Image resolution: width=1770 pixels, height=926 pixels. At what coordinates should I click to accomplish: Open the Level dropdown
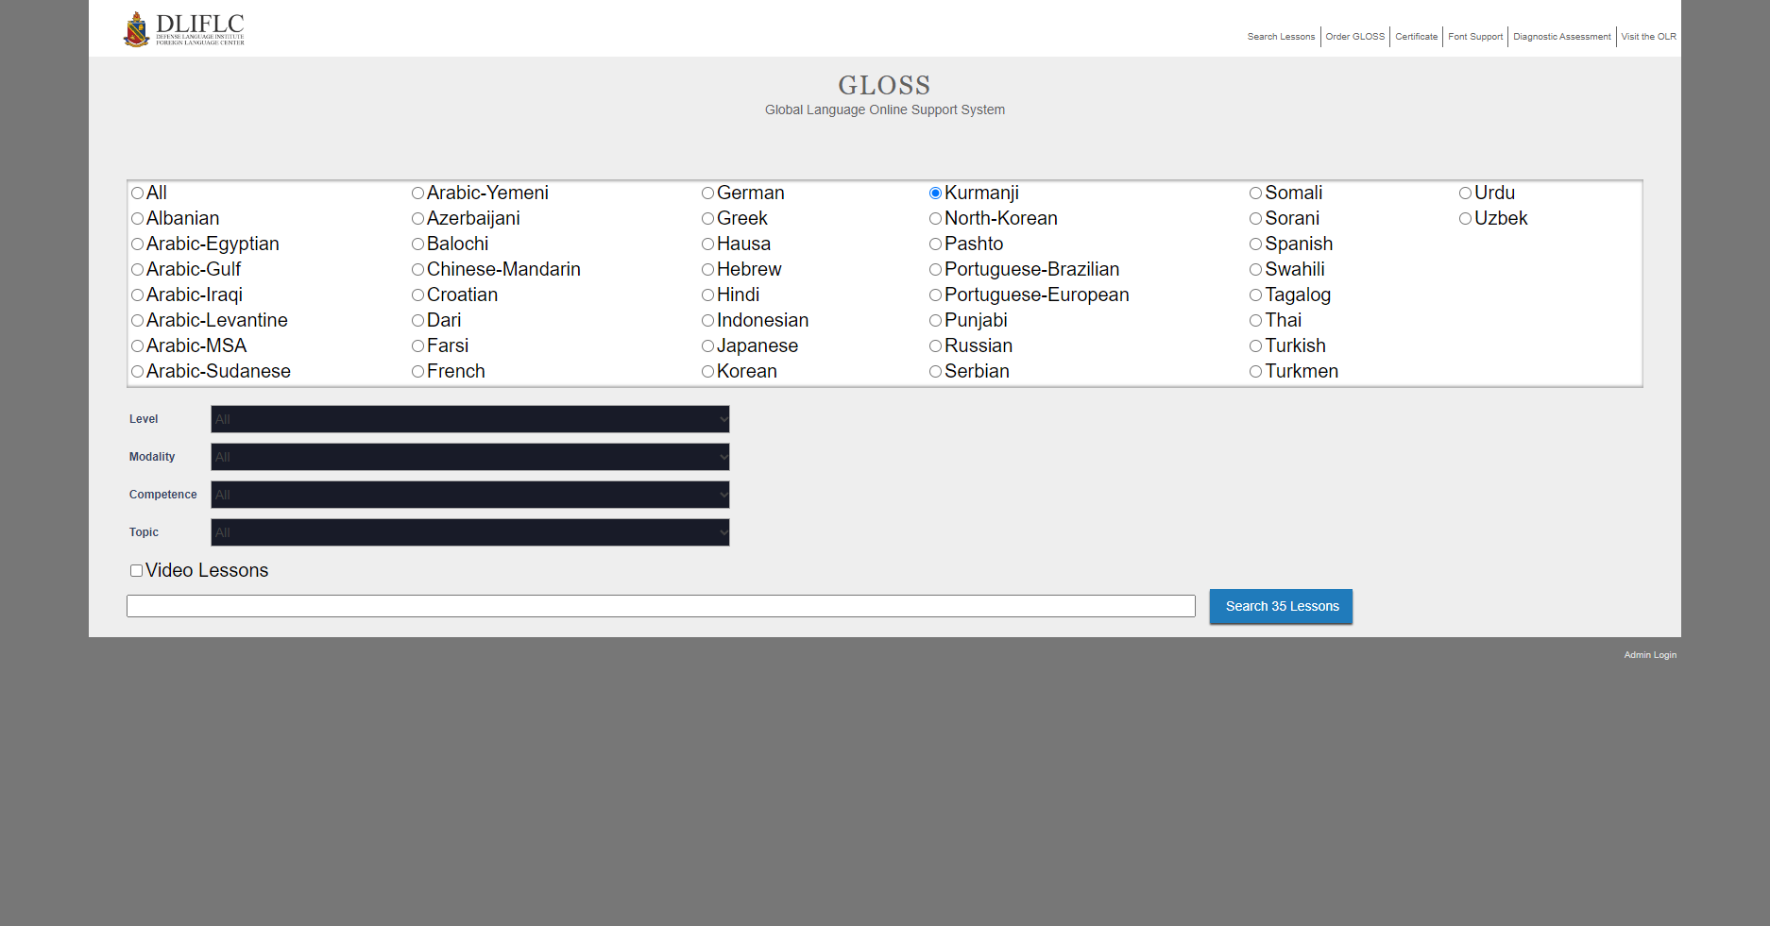pyautogui.click(x=469, y=419)
